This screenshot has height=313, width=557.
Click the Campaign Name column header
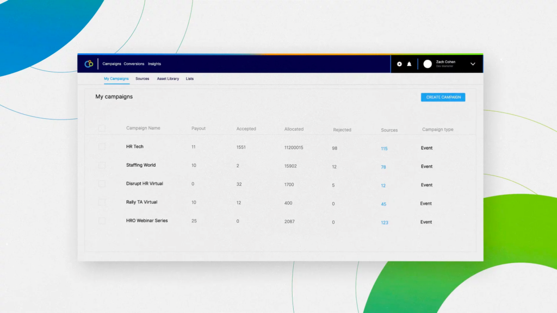(143, 128)
